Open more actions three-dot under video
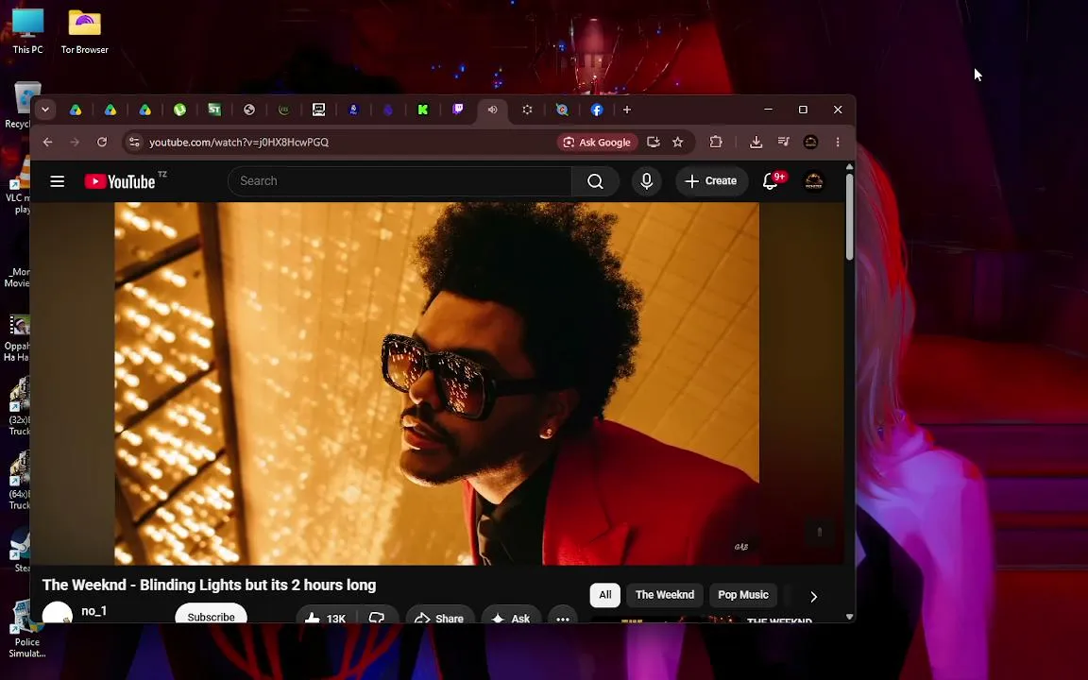Viewport: 1088px width, 680px height. point(563,617)
